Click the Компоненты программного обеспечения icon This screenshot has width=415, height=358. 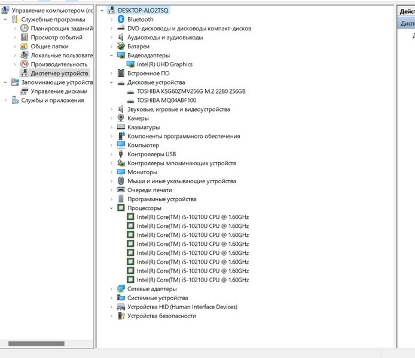(x=121, y=136)
